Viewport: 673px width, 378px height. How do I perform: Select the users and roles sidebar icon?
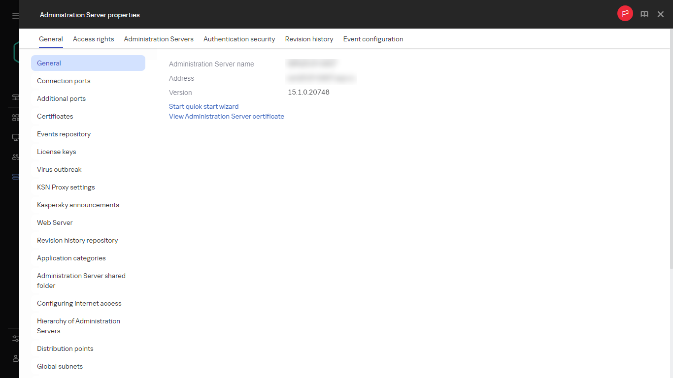pyautogui.click(x=15, y=157)
